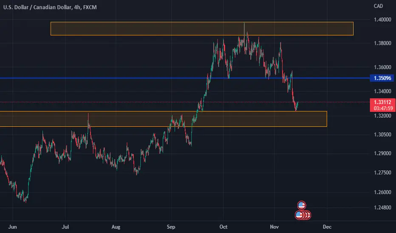Click the 1.40000 price axis label

point(382,19)
